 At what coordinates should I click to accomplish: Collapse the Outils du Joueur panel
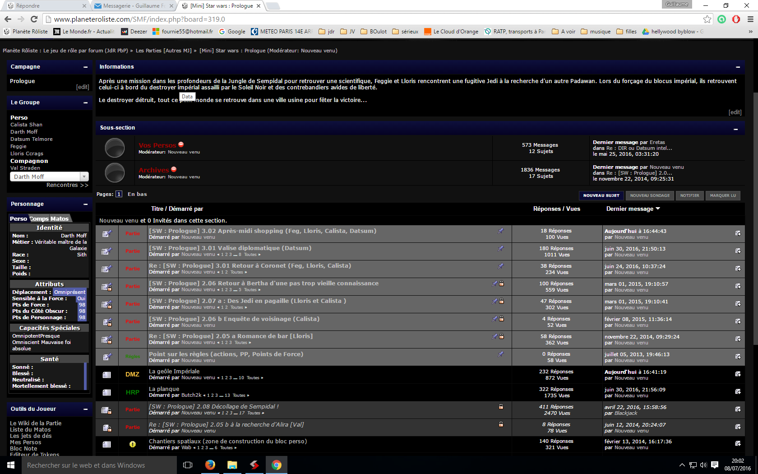click(85, 409)
